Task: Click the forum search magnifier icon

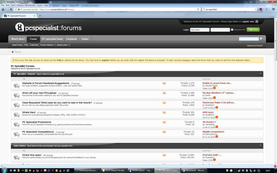Action: tap(261, 39)
